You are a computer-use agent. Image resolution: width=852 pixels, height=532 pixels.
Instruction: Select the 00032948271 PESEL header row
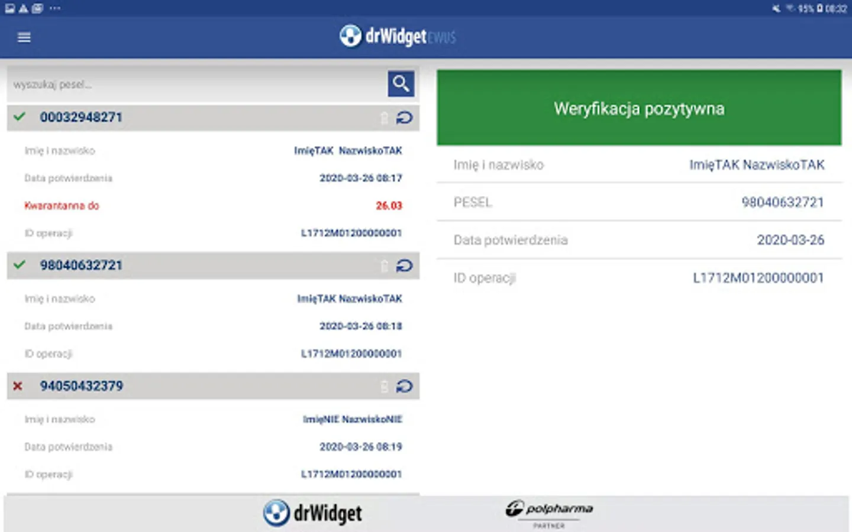[213, 117]
